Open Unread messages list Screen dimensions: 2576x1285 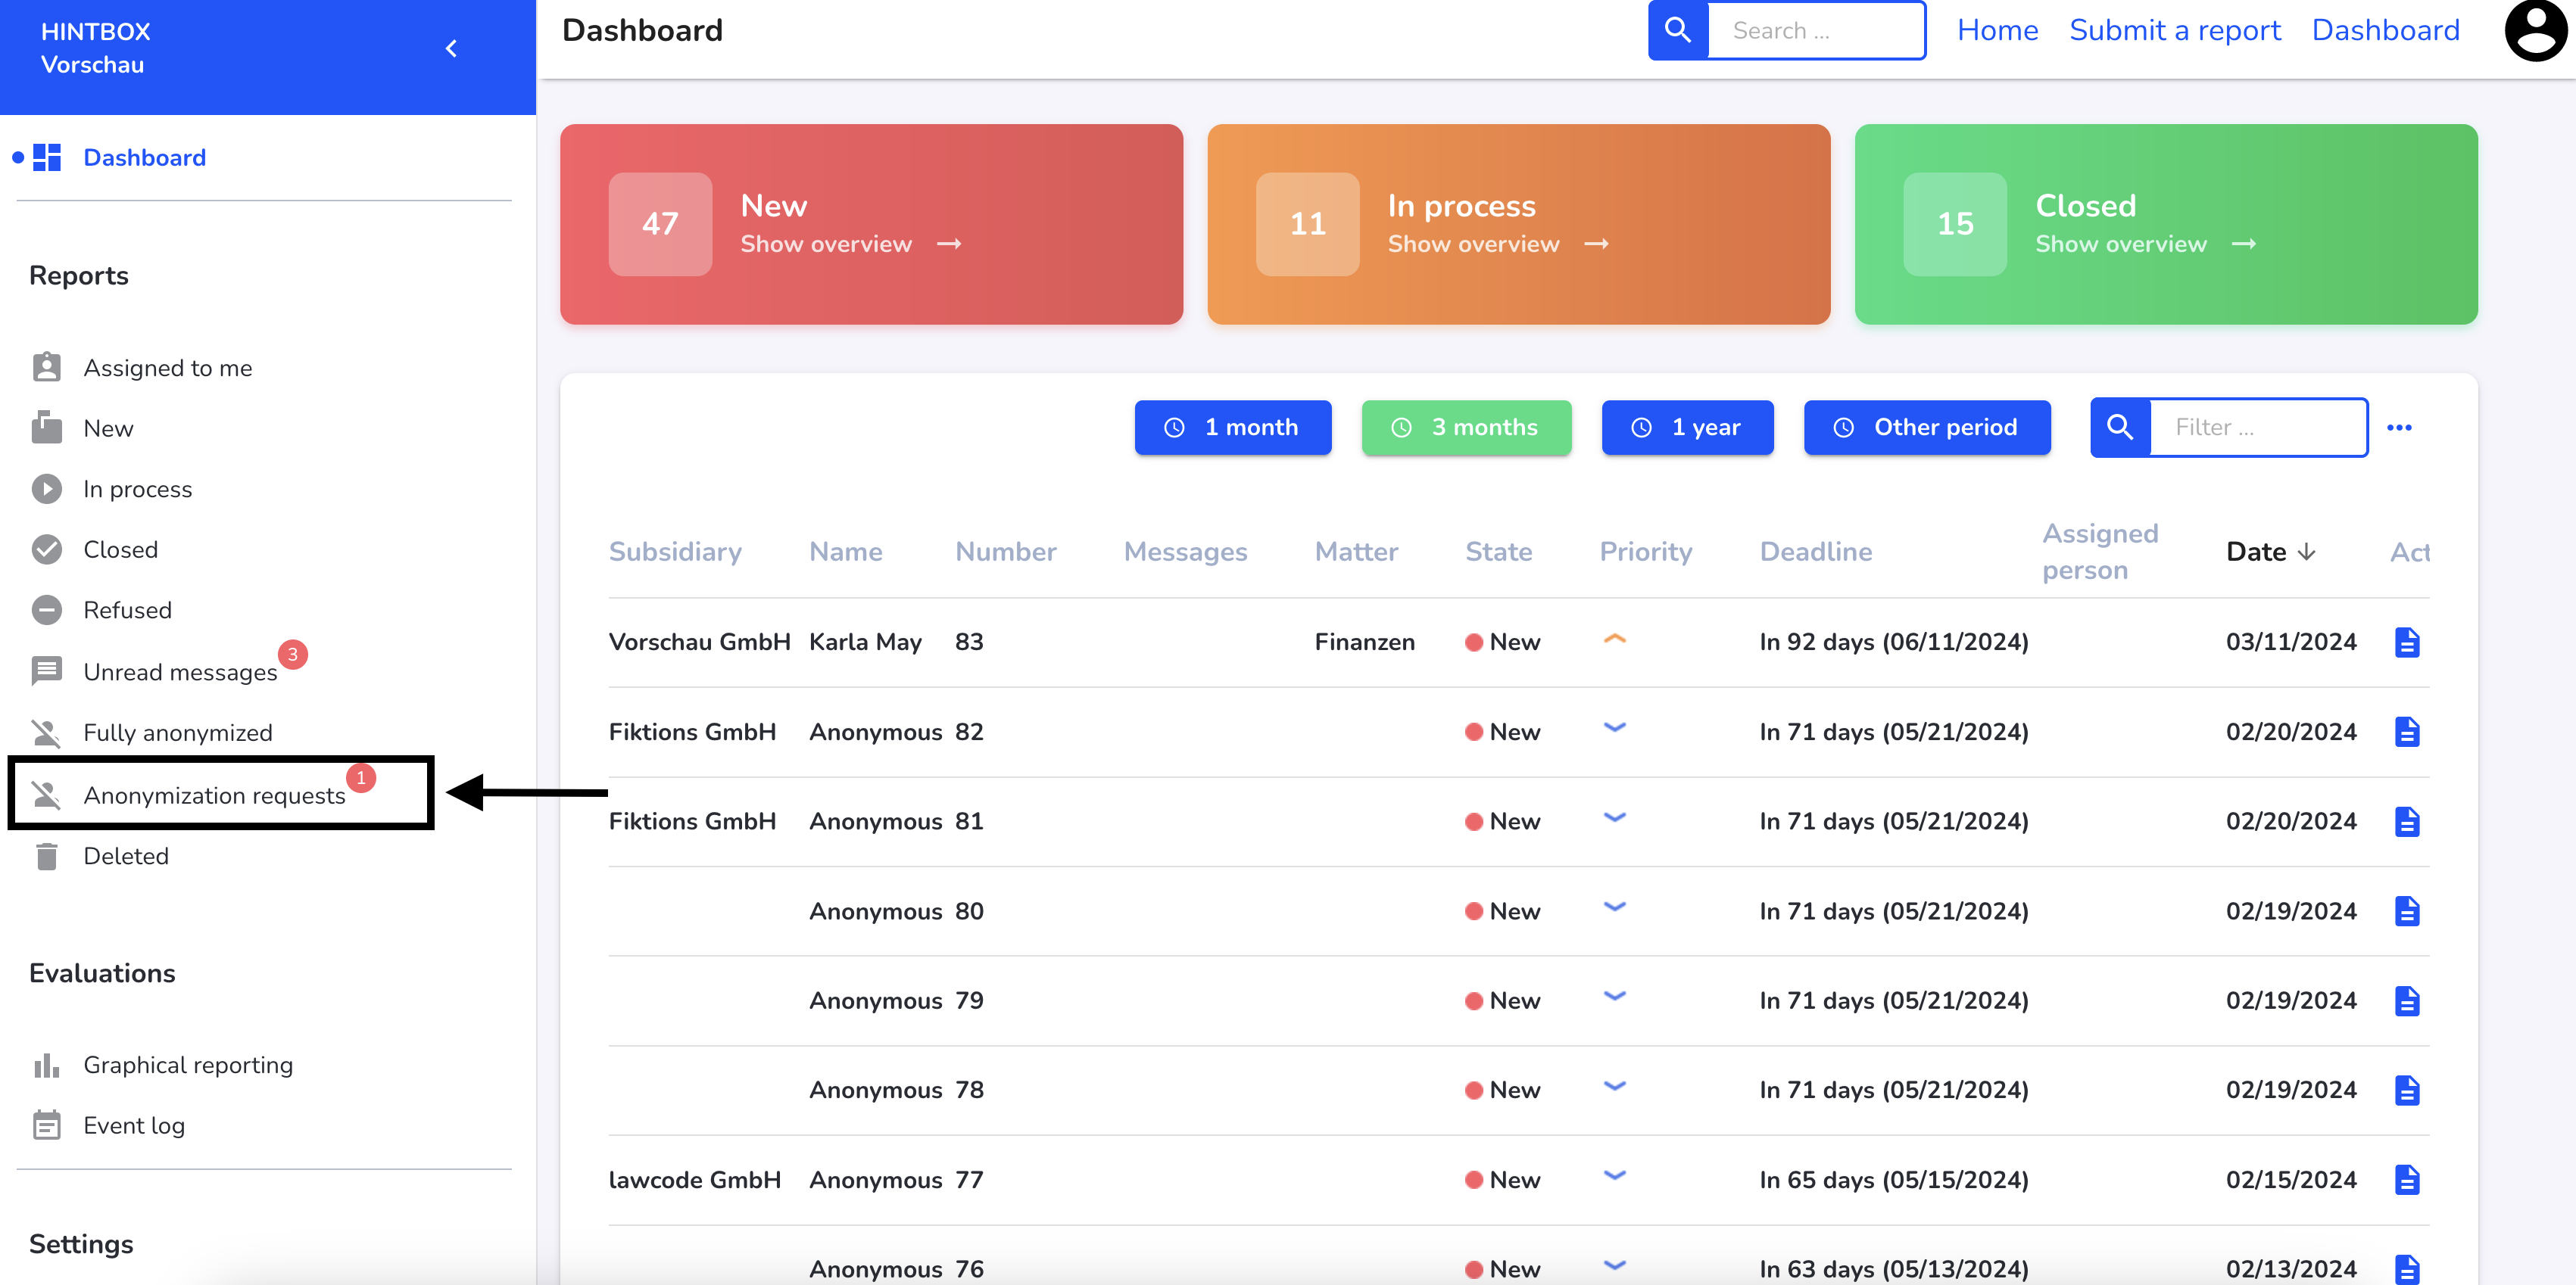point(180,671)
